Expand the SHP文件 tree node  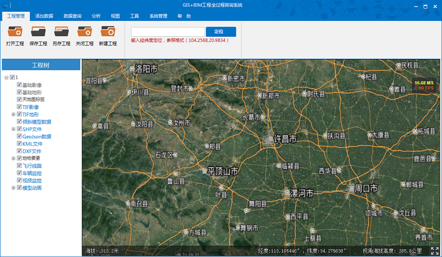click(13, 129)
